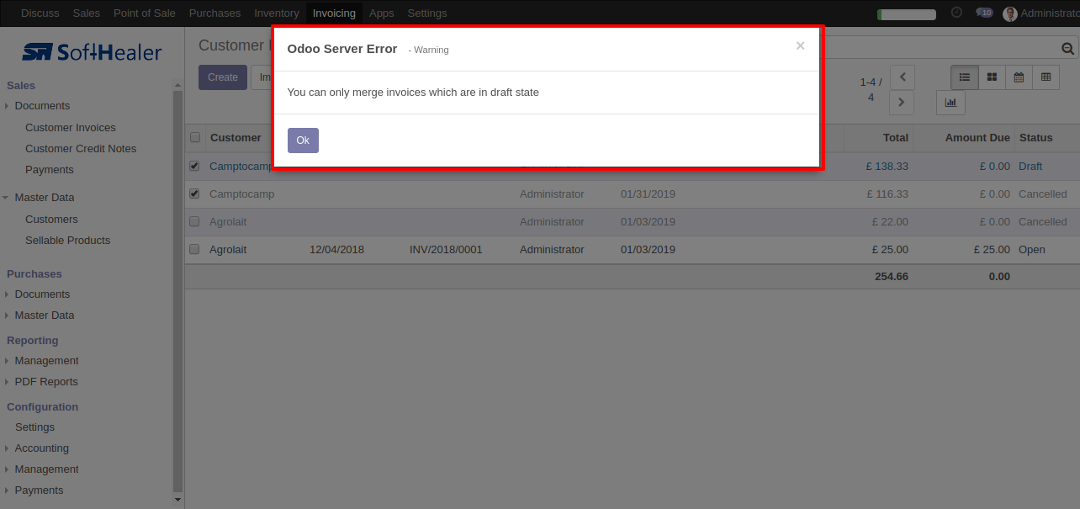Click the search magnifier icon
The height and width of the screenshot is (509, 1080).
pyautogui.click(x=1068, y=50)
